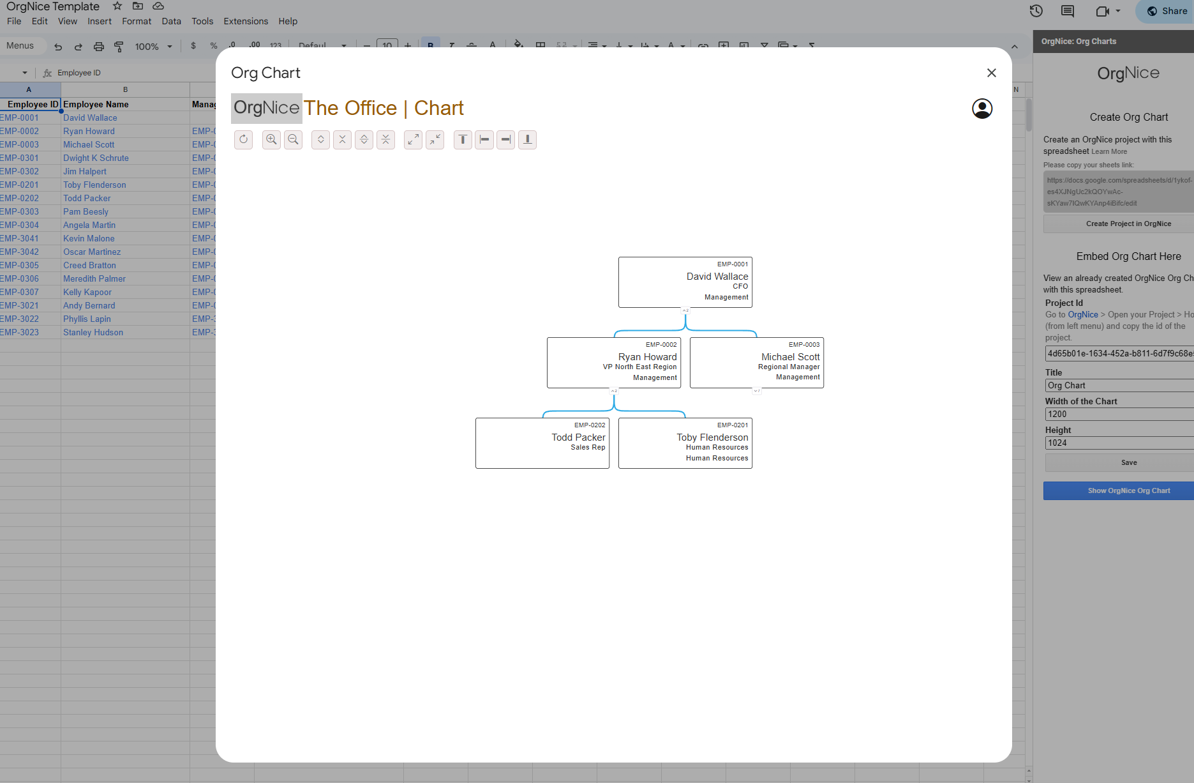Set left-to-right chart layout

click(484, 139)
